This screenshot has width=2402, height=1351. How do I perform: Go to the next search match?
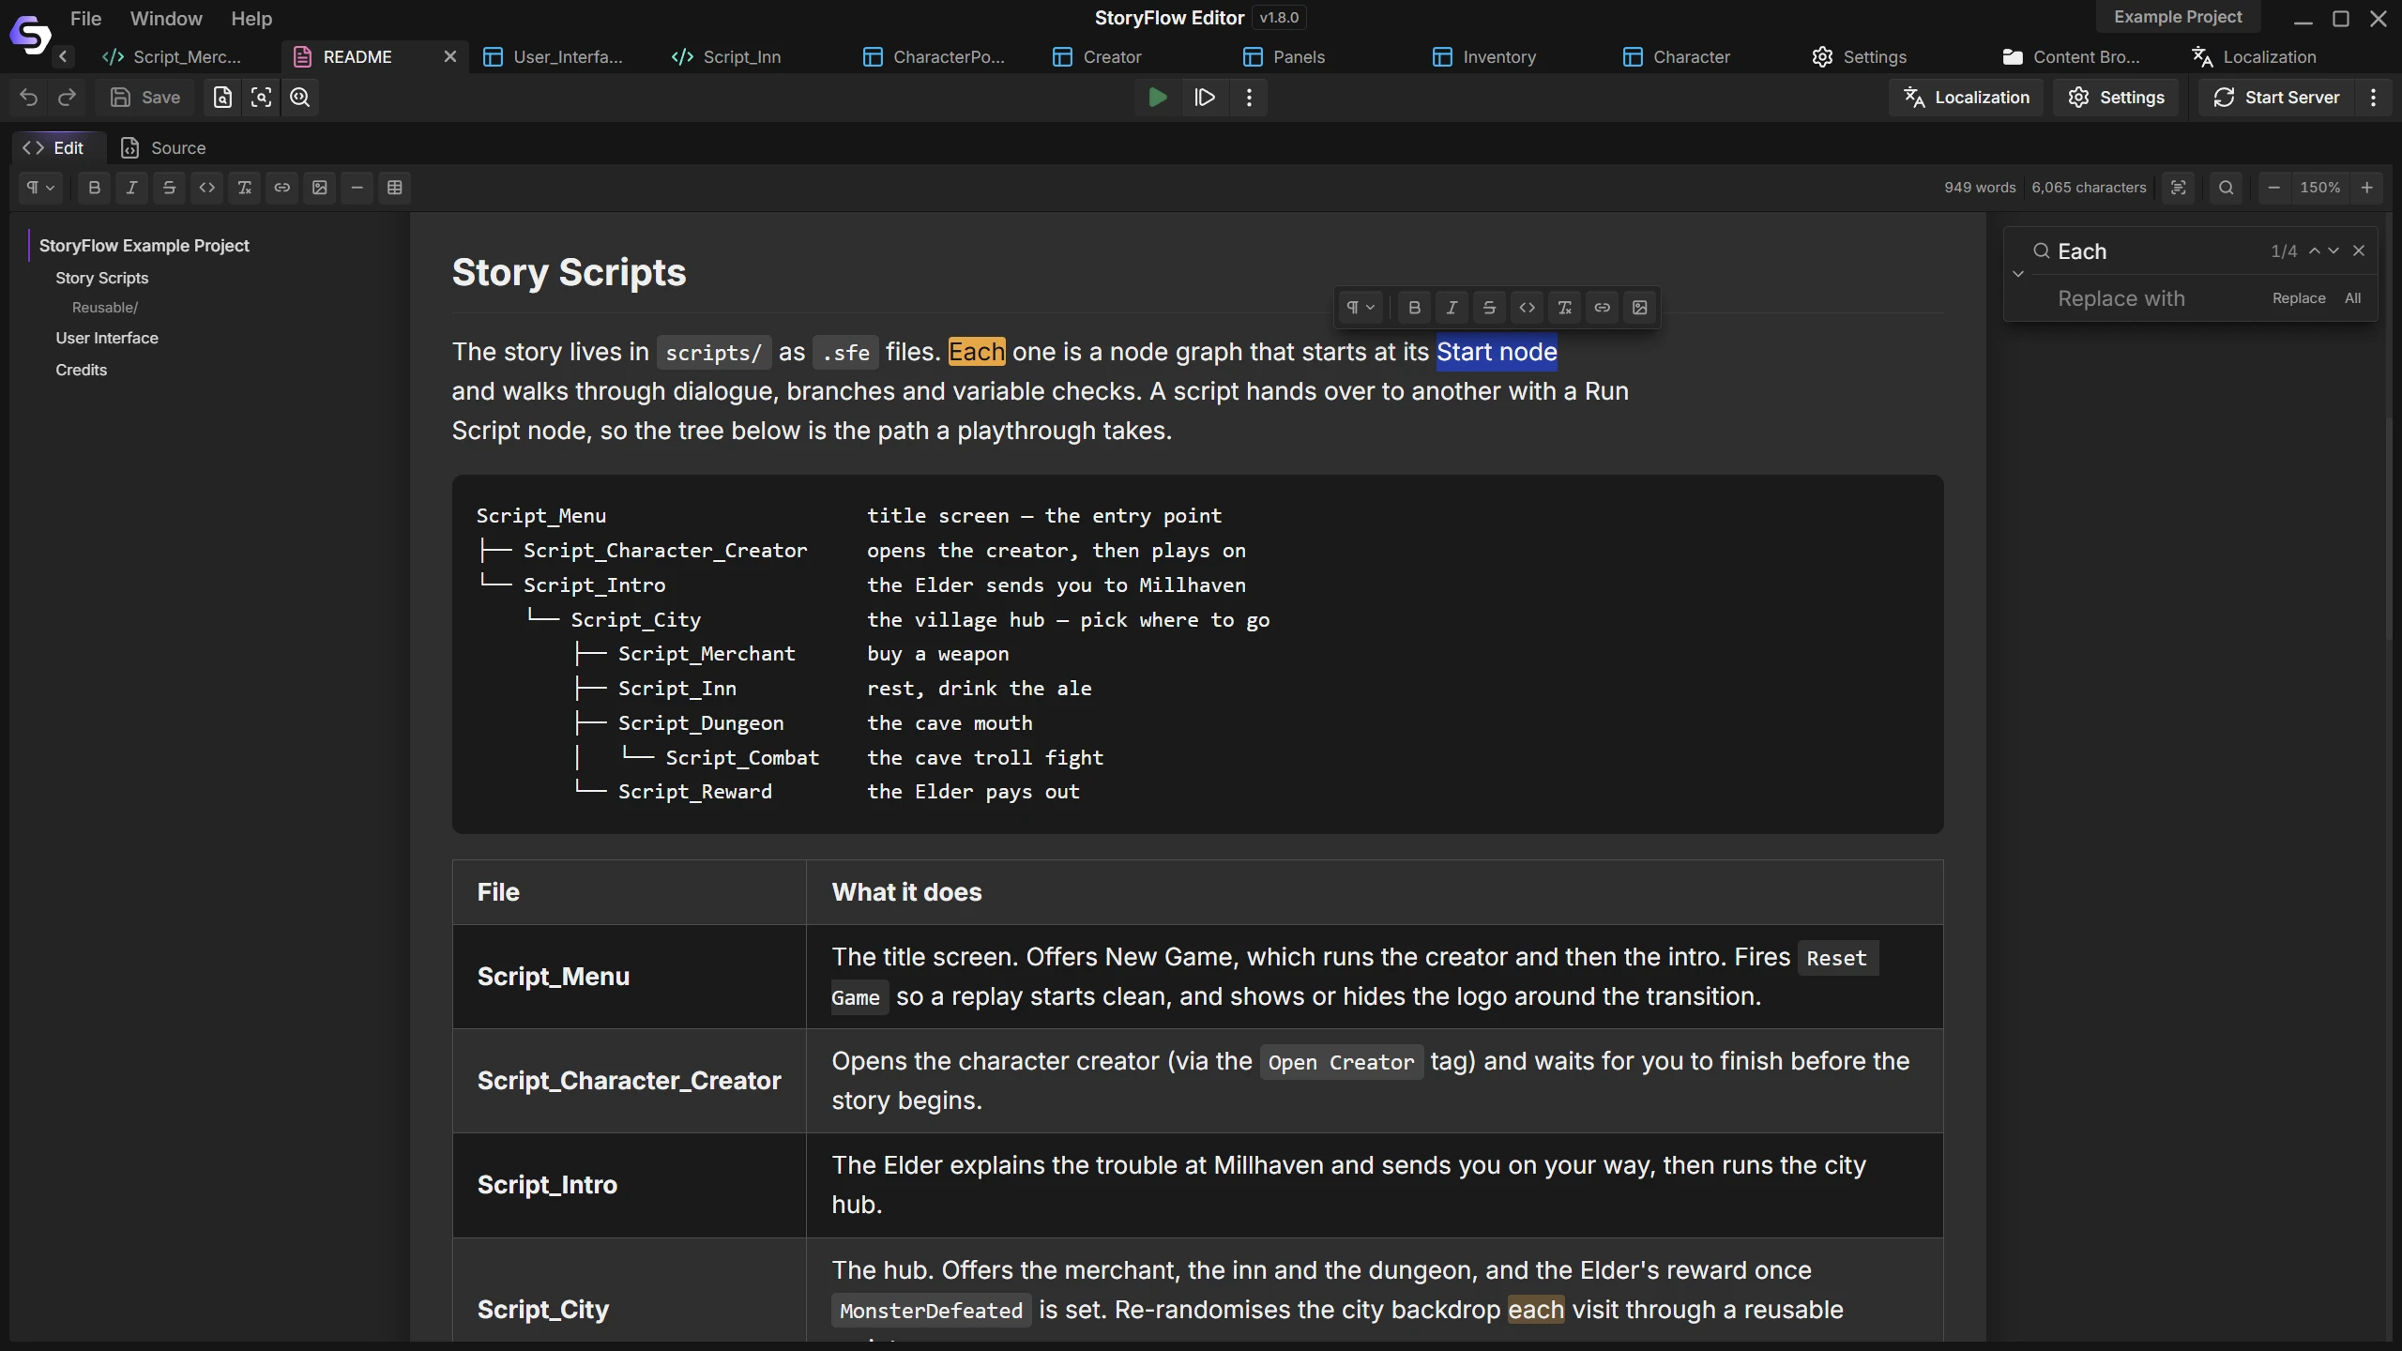(x=2334, y=251)
